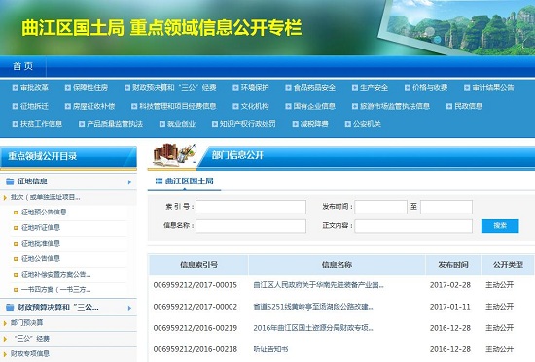This screenshot has height=362, width=535.
Task: Click the 正文内容 input field
Action: (x=413, y=226)
